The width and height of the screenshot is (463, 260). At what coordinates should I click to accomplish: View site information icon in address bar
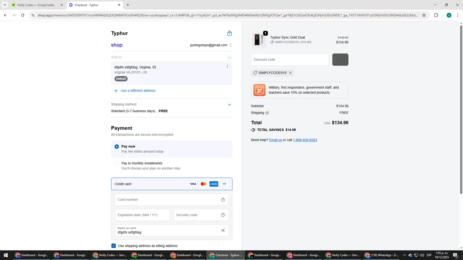(33, 15)
